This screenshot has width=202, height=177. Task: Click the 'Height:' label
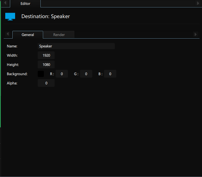tap(13, 65)
